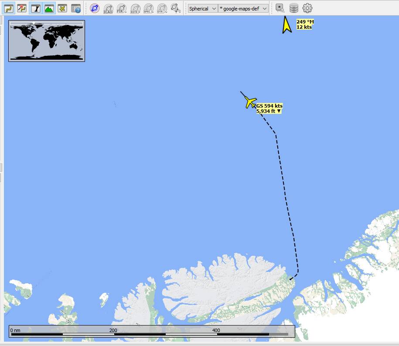This screenshot has height=346, width=399.
Task: Click the 'GS 594 kts' label
Action: coord(269,106)
